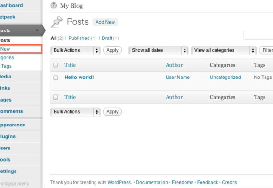
Task: Open the top Bulk Actions dropdown
Action: pos(75,50)
